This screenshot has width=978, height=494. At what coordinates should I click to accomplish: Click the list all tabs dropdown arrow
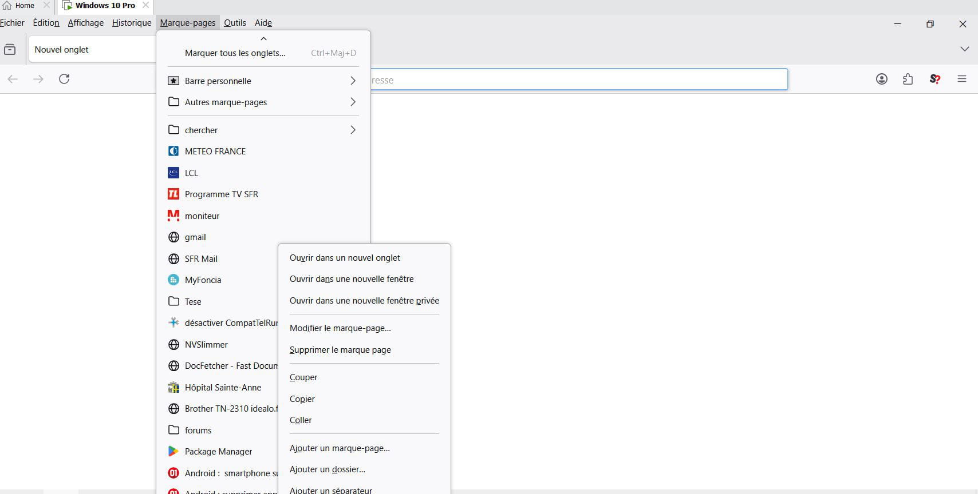coord(964,49)
